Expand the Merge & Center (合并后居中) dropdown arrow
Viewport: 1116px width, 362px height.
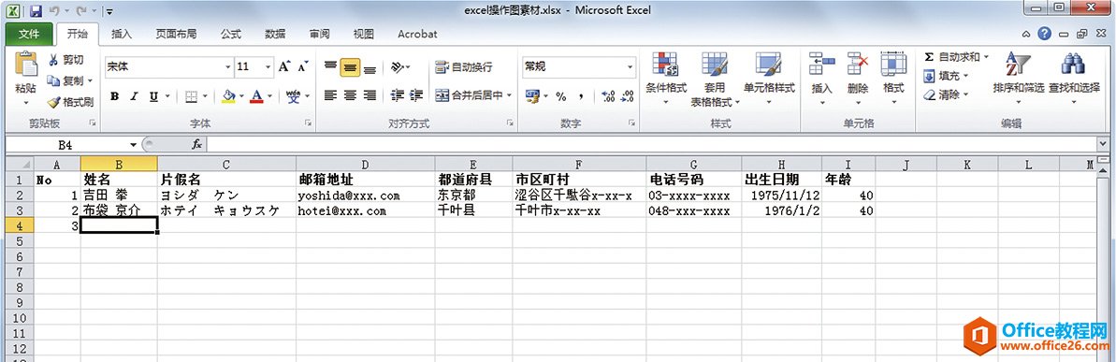point(510,95)
